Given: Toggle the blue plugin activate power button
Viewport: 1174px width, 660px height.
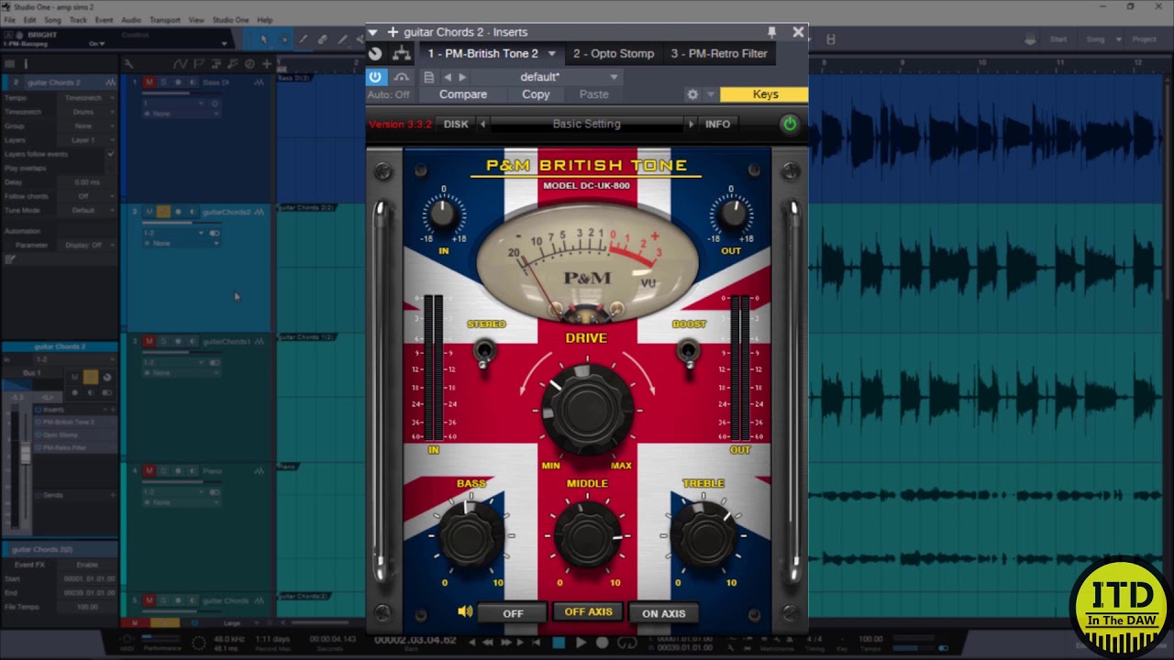Looking at the screenshot, I should point(375,77).
